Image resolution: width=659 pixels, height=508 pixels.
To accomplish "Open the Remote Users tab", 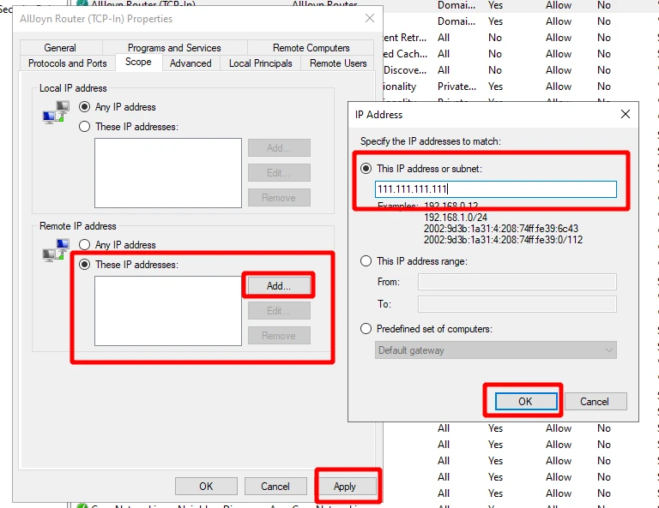I will [338, 63].
